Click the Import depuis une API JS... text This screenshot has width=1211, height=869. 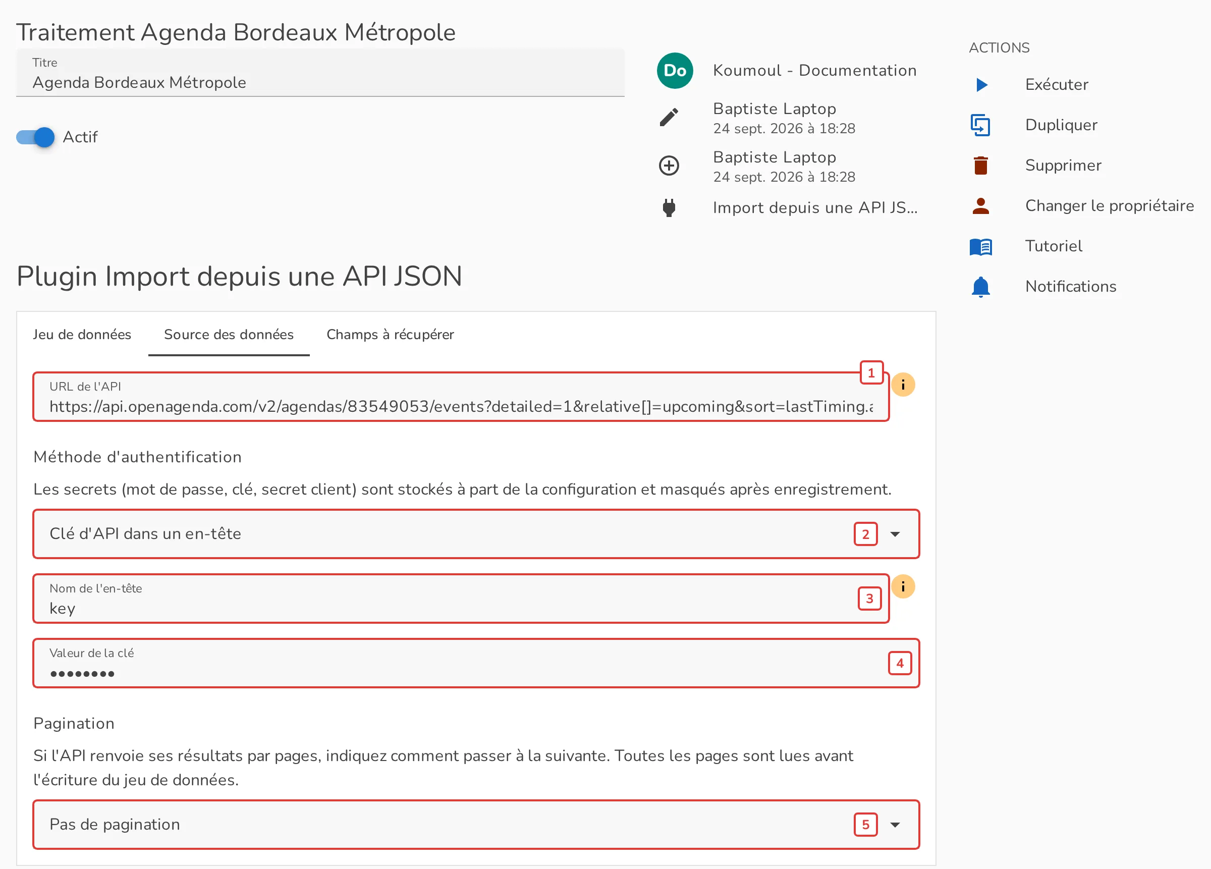click(815, 207)
